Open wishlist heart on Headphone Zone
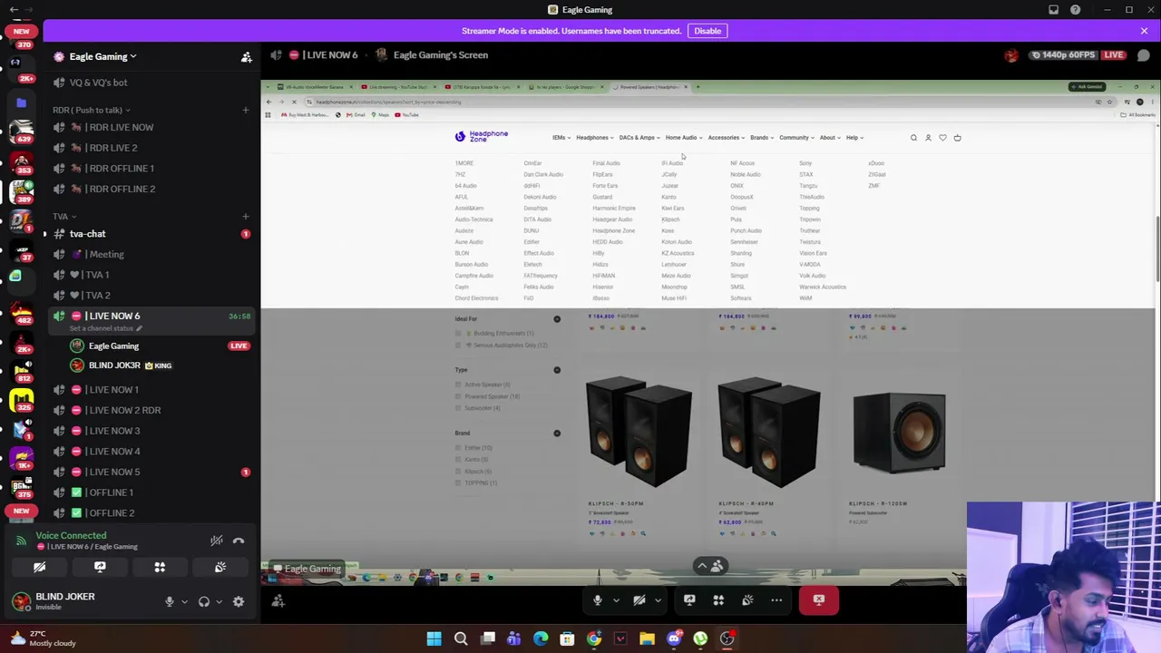The width and height of the screenshot is (1161, 653). [x=942, y=138]
